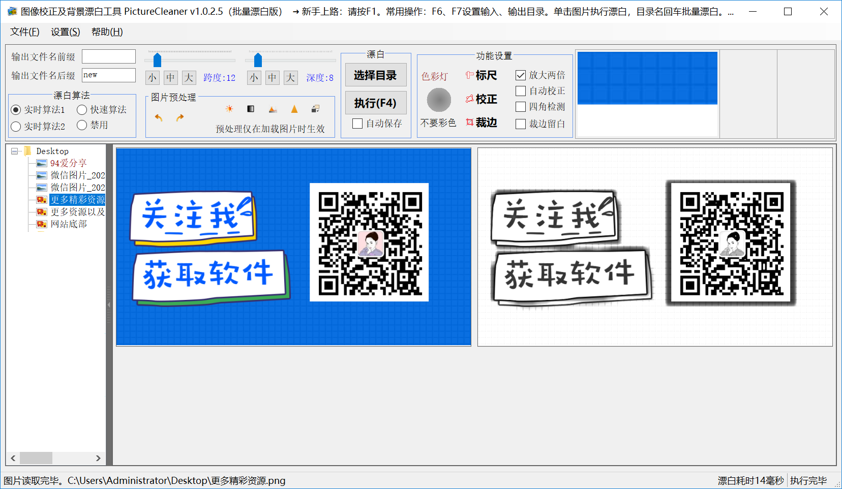Select the second 微信图片_202 file
842x489 pixels.
(x=77, y=188)
